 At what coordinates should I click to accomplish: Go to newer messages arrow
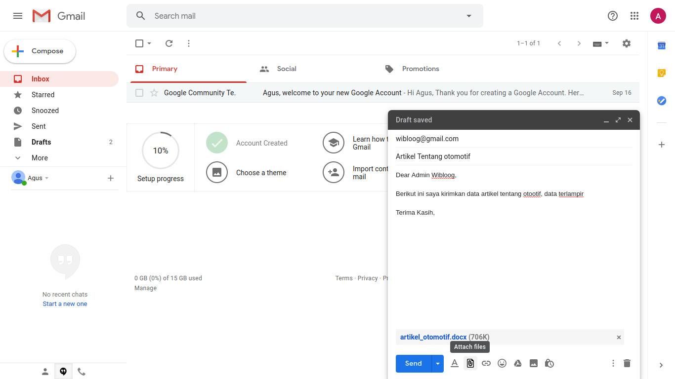point(559,43)
